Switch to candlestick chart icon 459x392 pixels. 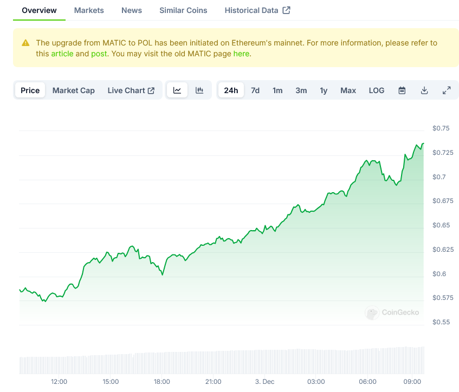[199, 90]
